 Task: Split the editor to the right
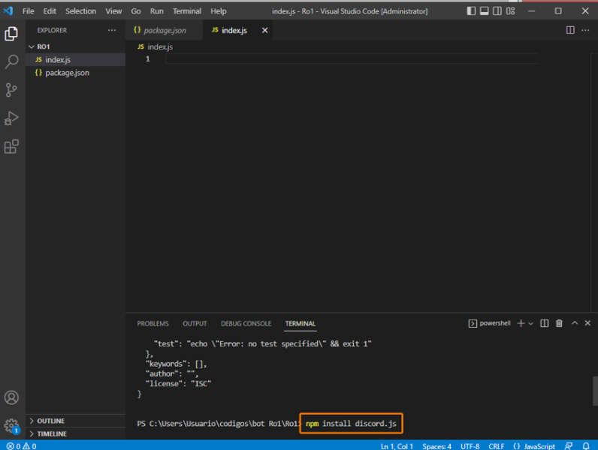coord(570,30)
